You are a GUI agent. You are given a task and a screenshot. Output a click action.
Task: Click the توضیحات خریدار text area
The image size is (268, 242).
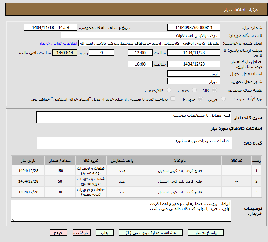[121, 211]
